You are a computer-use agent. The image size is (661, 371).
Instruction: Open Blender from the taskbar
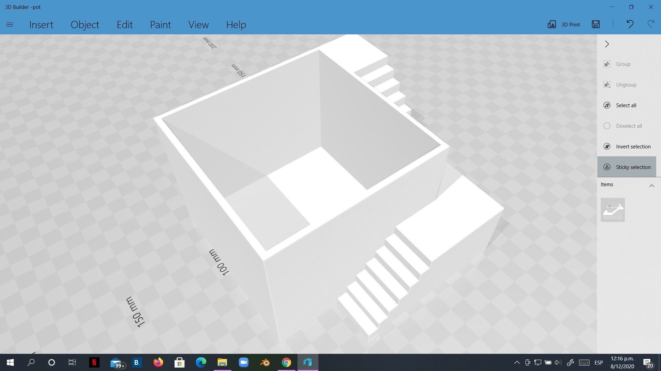tap(265, 362)
